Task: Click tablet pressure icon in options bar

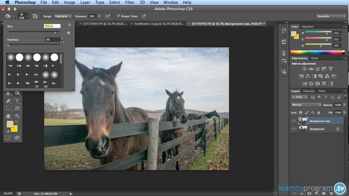Action: [x=144, y=16]
